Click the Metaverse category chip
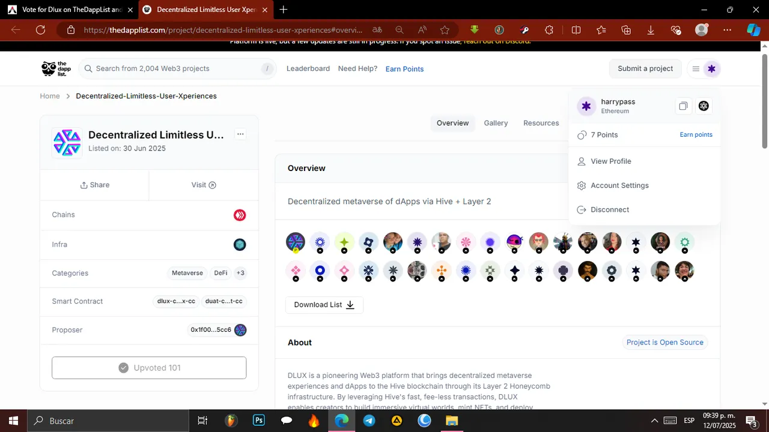The width and height of the screenshot is (769, 432). pos(187,273)
